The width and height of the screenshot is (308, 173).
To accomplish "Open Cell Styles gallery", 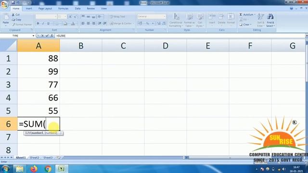I will click(x=200, y=20).
